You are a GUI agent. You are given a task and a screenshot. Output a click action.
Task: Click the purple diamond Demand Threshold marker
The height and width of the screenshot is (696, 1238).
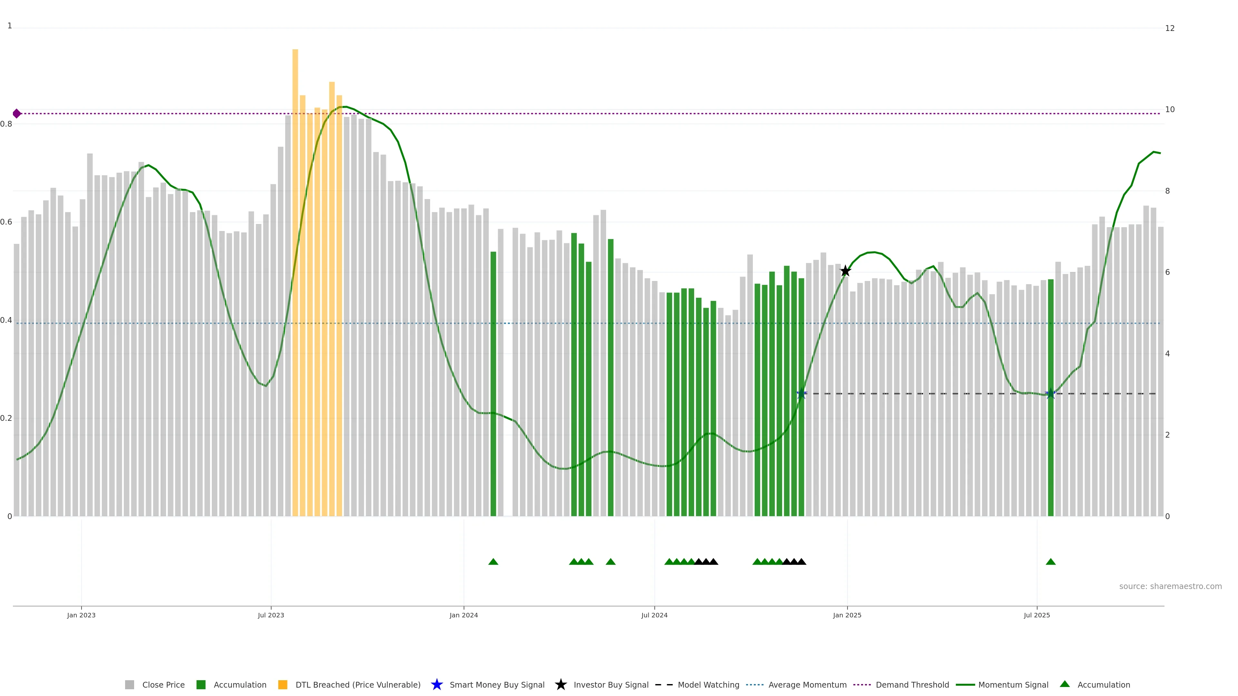(x=17, y=113)
